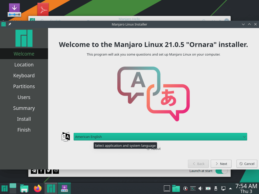Open the file manager from taskbar
This screenshot has width=259, height=194.
(x=24, y=188)
